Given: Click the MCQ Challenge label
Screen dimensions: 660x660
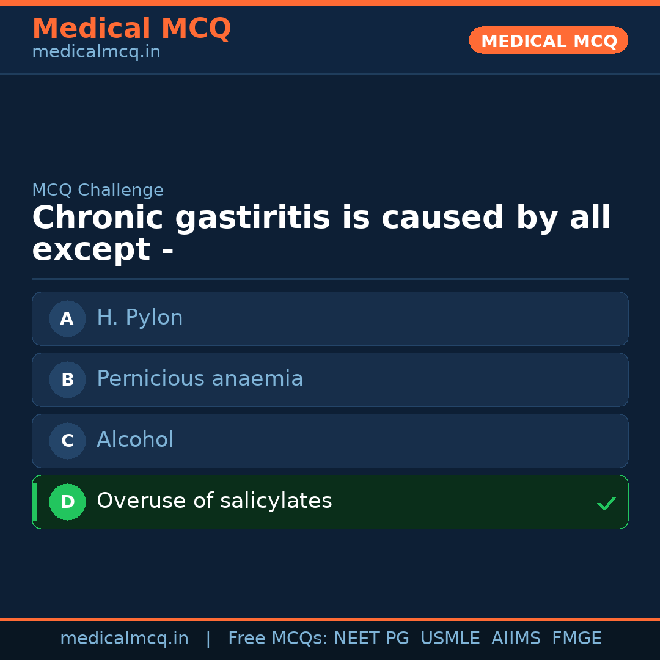Looking at the screenshot, I should point(98,190).
